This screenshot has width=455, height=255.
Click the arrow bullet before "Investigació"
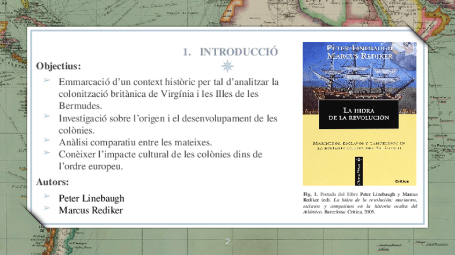tap(47, 116)
